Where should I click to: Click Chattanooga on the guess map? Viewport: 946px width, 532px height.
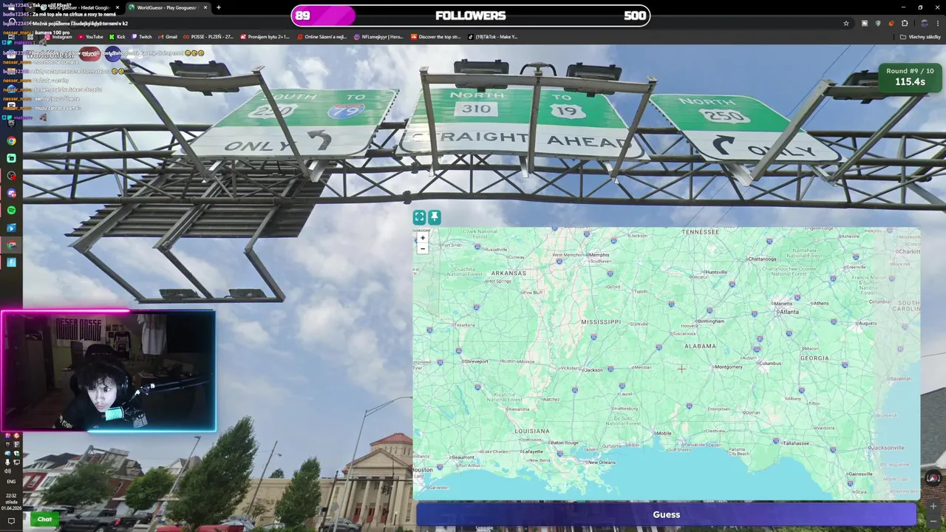coord(760,259)
